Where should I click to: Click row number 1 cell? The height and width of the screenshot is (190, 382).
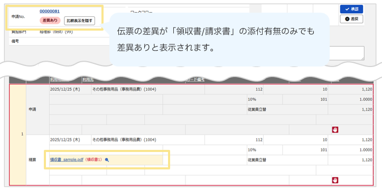tap(17, 135)
